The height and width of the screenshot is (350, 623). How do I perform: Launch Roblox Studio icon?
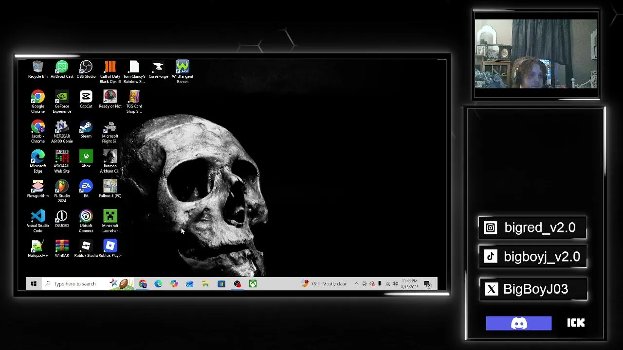(x=86, y=248)
